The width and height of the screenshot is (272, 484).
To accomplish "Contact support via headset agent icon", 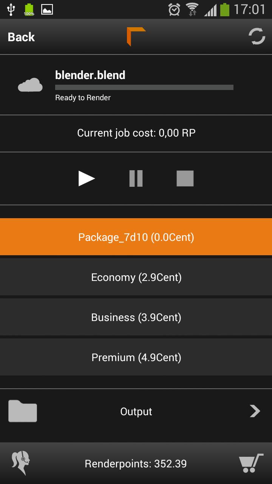I will pyautogui.click(x=21, y=463).
